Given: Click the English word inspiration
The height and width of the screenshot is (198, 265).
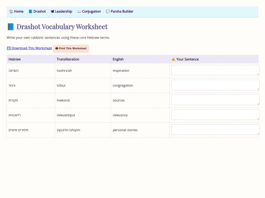Looking at the screenshot, I should point(121,71).
